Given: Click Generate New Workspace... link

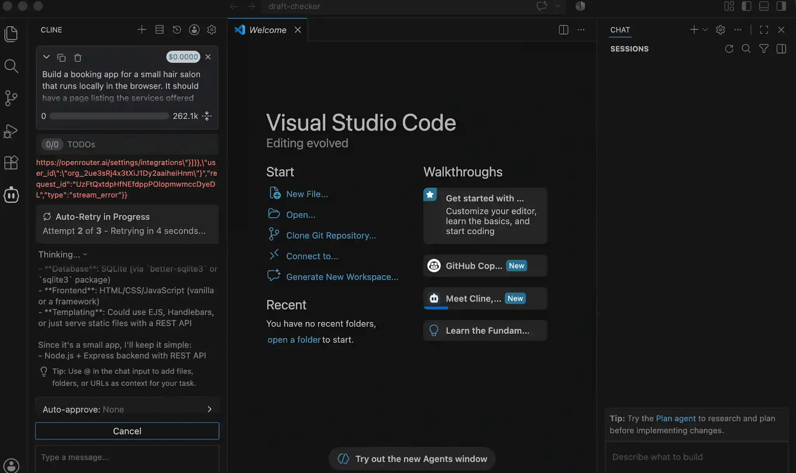Looking at the screenshot, I should 342,277.
